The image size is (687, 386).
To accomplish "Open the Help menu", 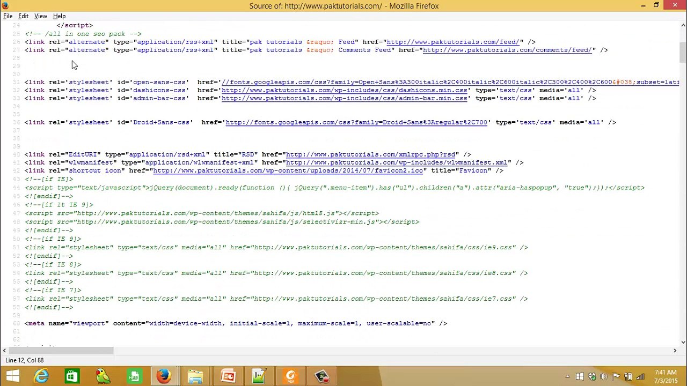I will tap(59, 16).
